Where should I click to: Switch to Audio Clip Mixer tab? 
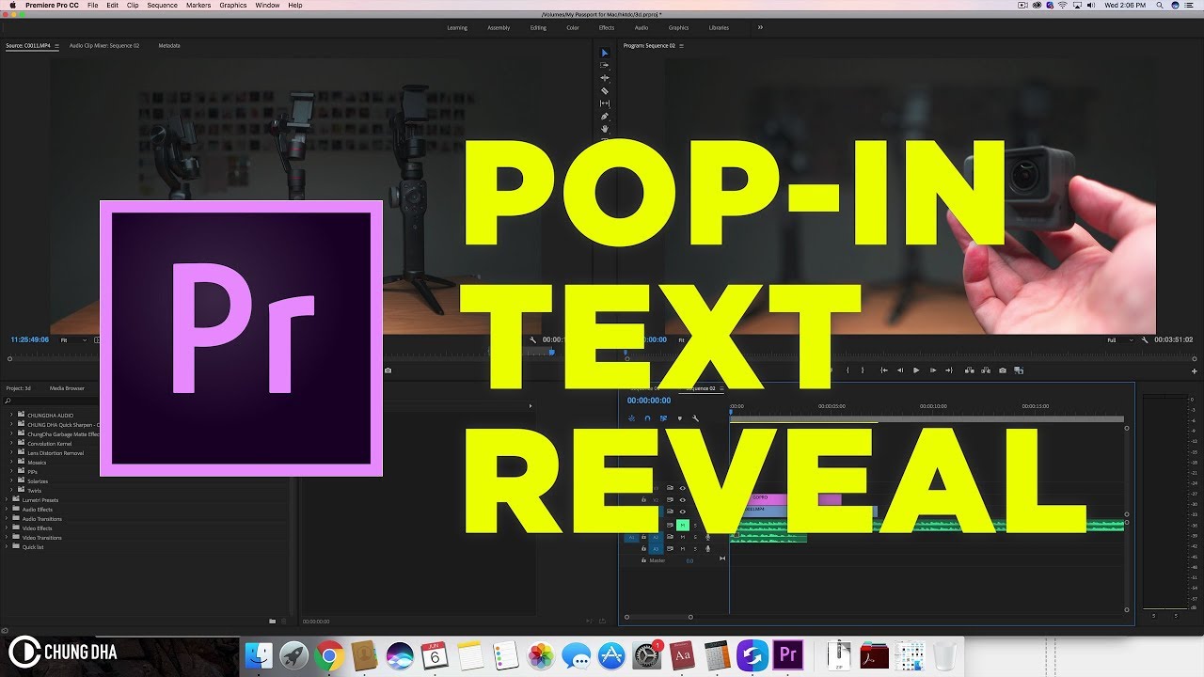(104, 45)
